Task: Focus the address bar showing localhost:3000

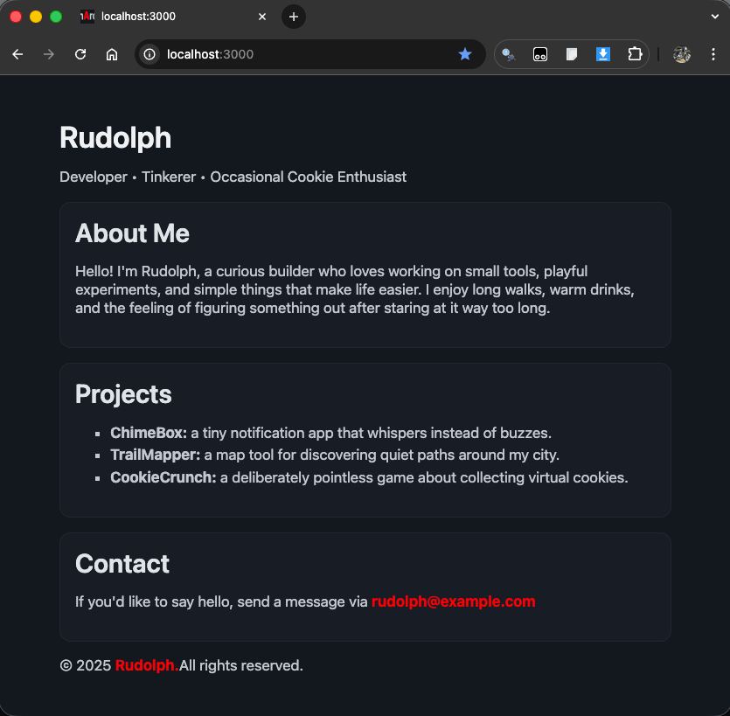Action: coord(306,54)
